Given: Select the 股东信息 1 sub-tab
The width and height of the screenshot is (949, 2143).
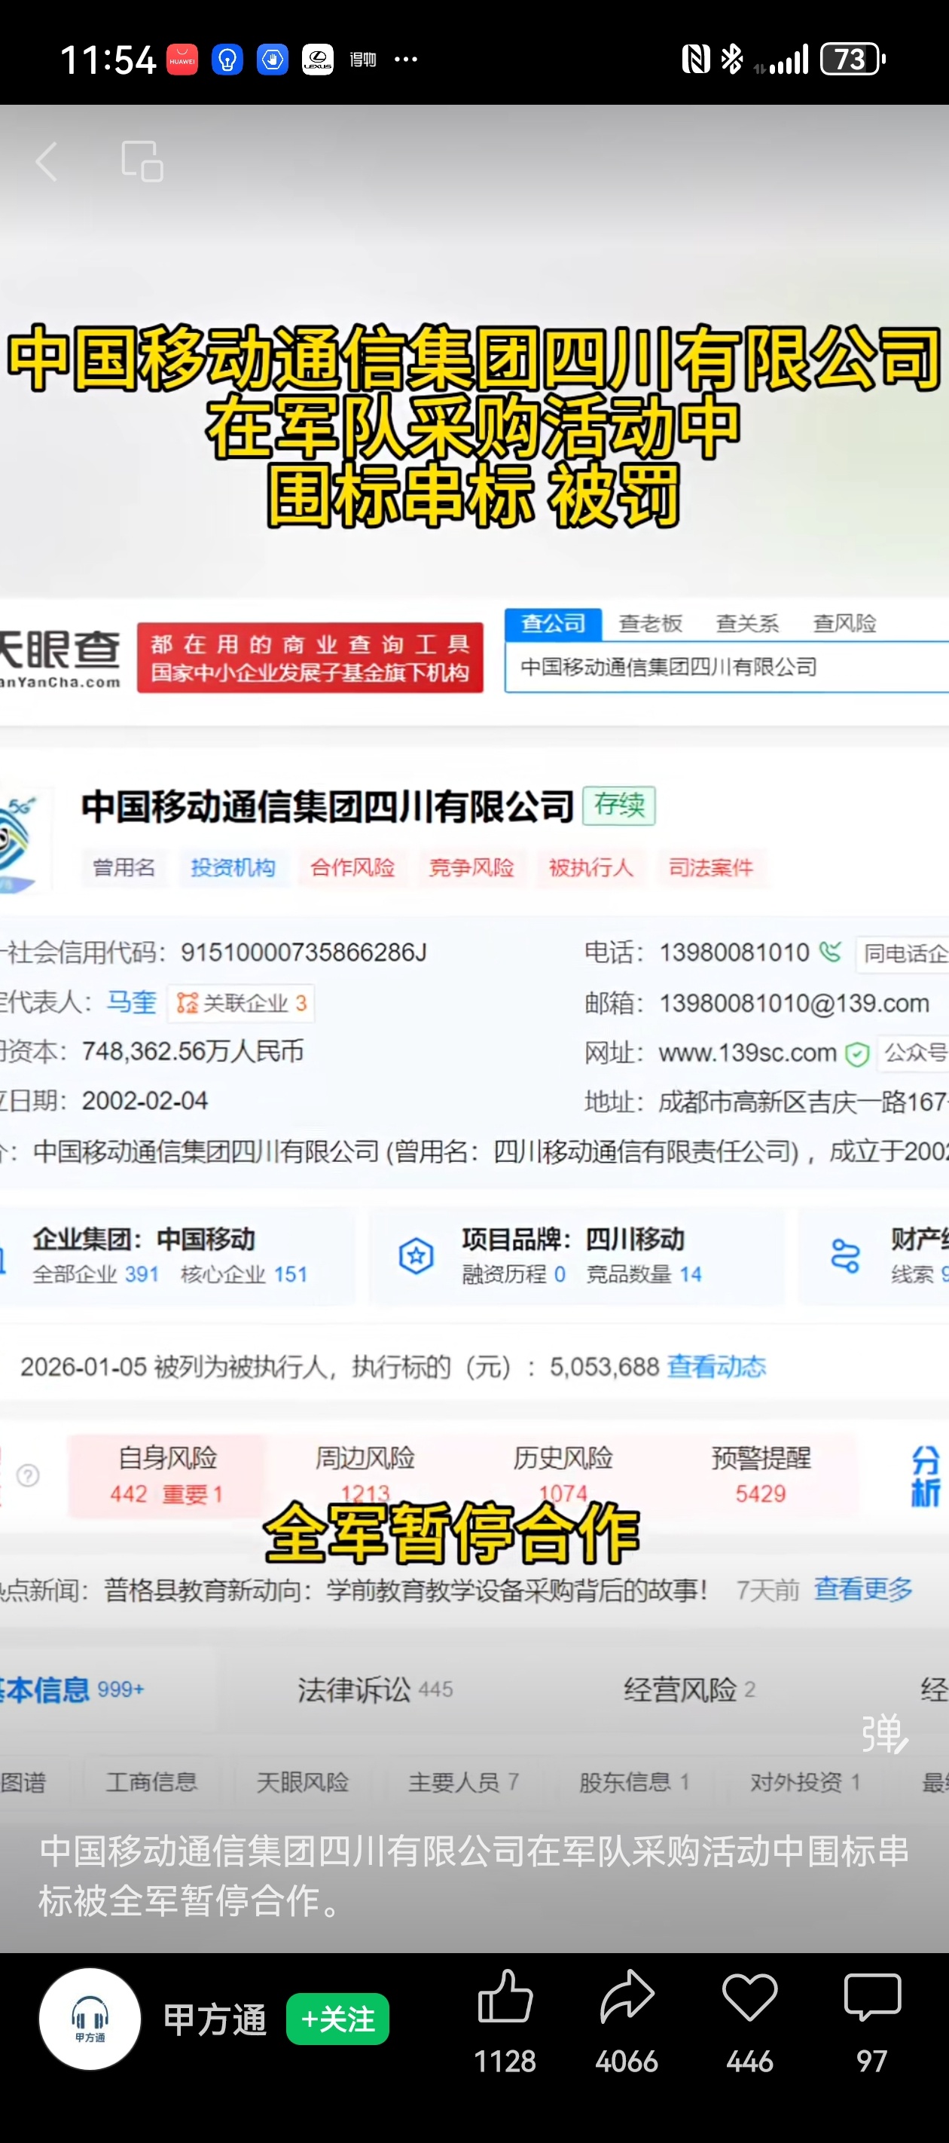Looking at the screenshot, I should pos(635,1781).
